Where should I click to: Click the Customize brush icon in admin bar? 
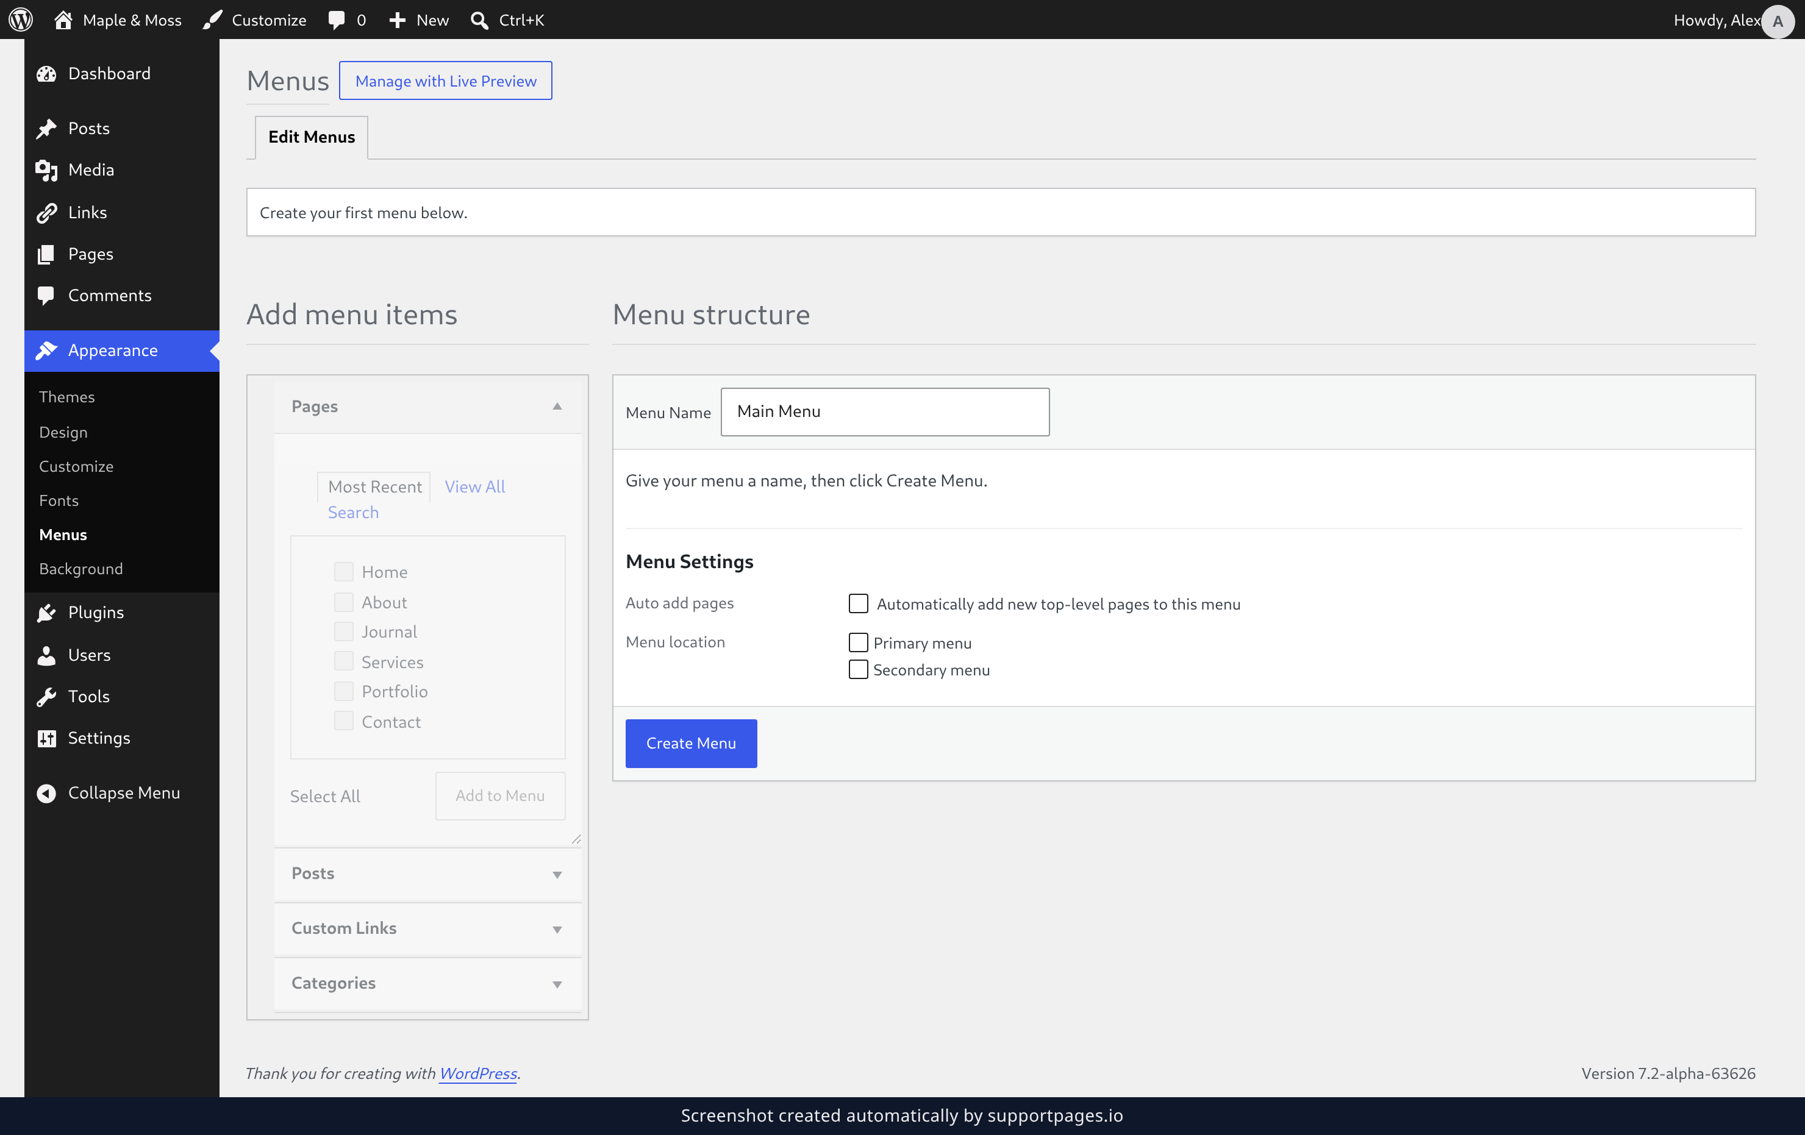(213, 20)
